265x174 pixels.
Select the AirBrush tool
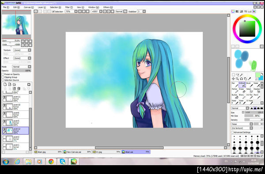242,85
